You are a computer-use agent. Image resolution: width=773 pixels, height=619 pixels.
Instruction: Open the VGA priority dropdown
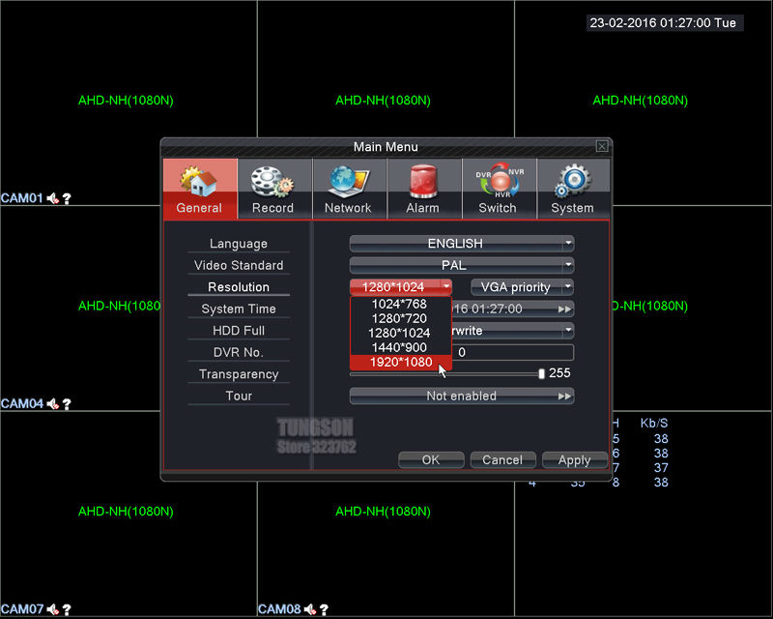[x=522, y=287]
